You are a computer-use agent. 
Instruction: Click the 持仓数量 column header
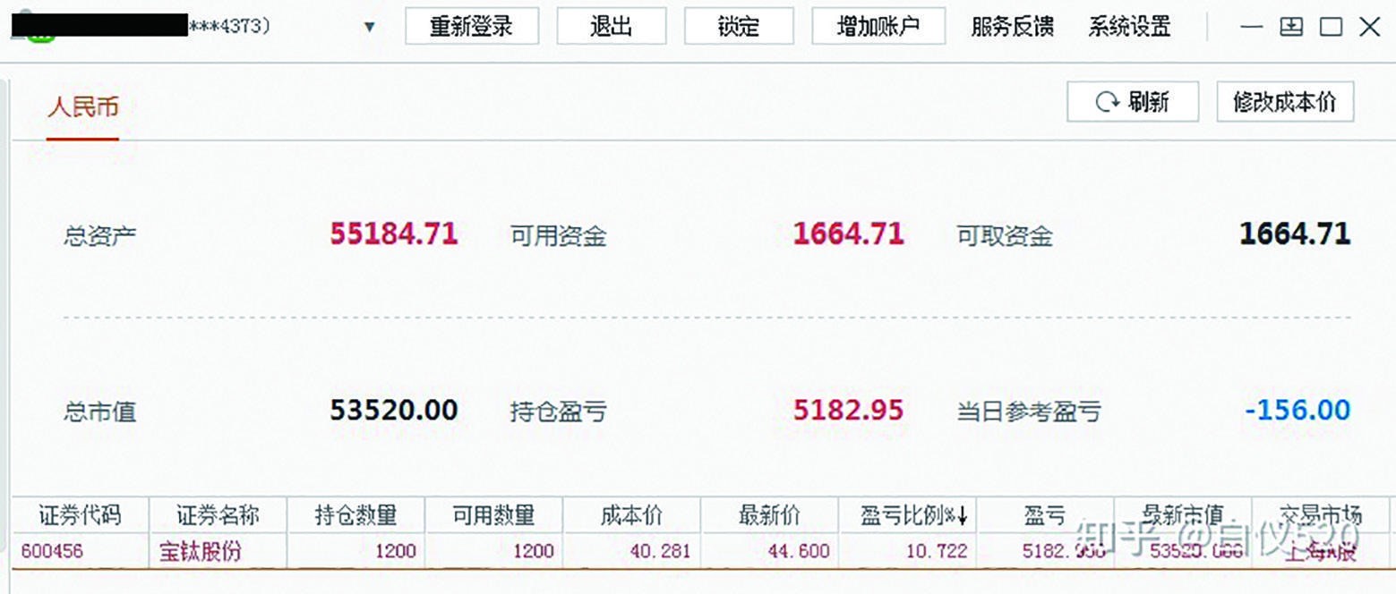356,514
